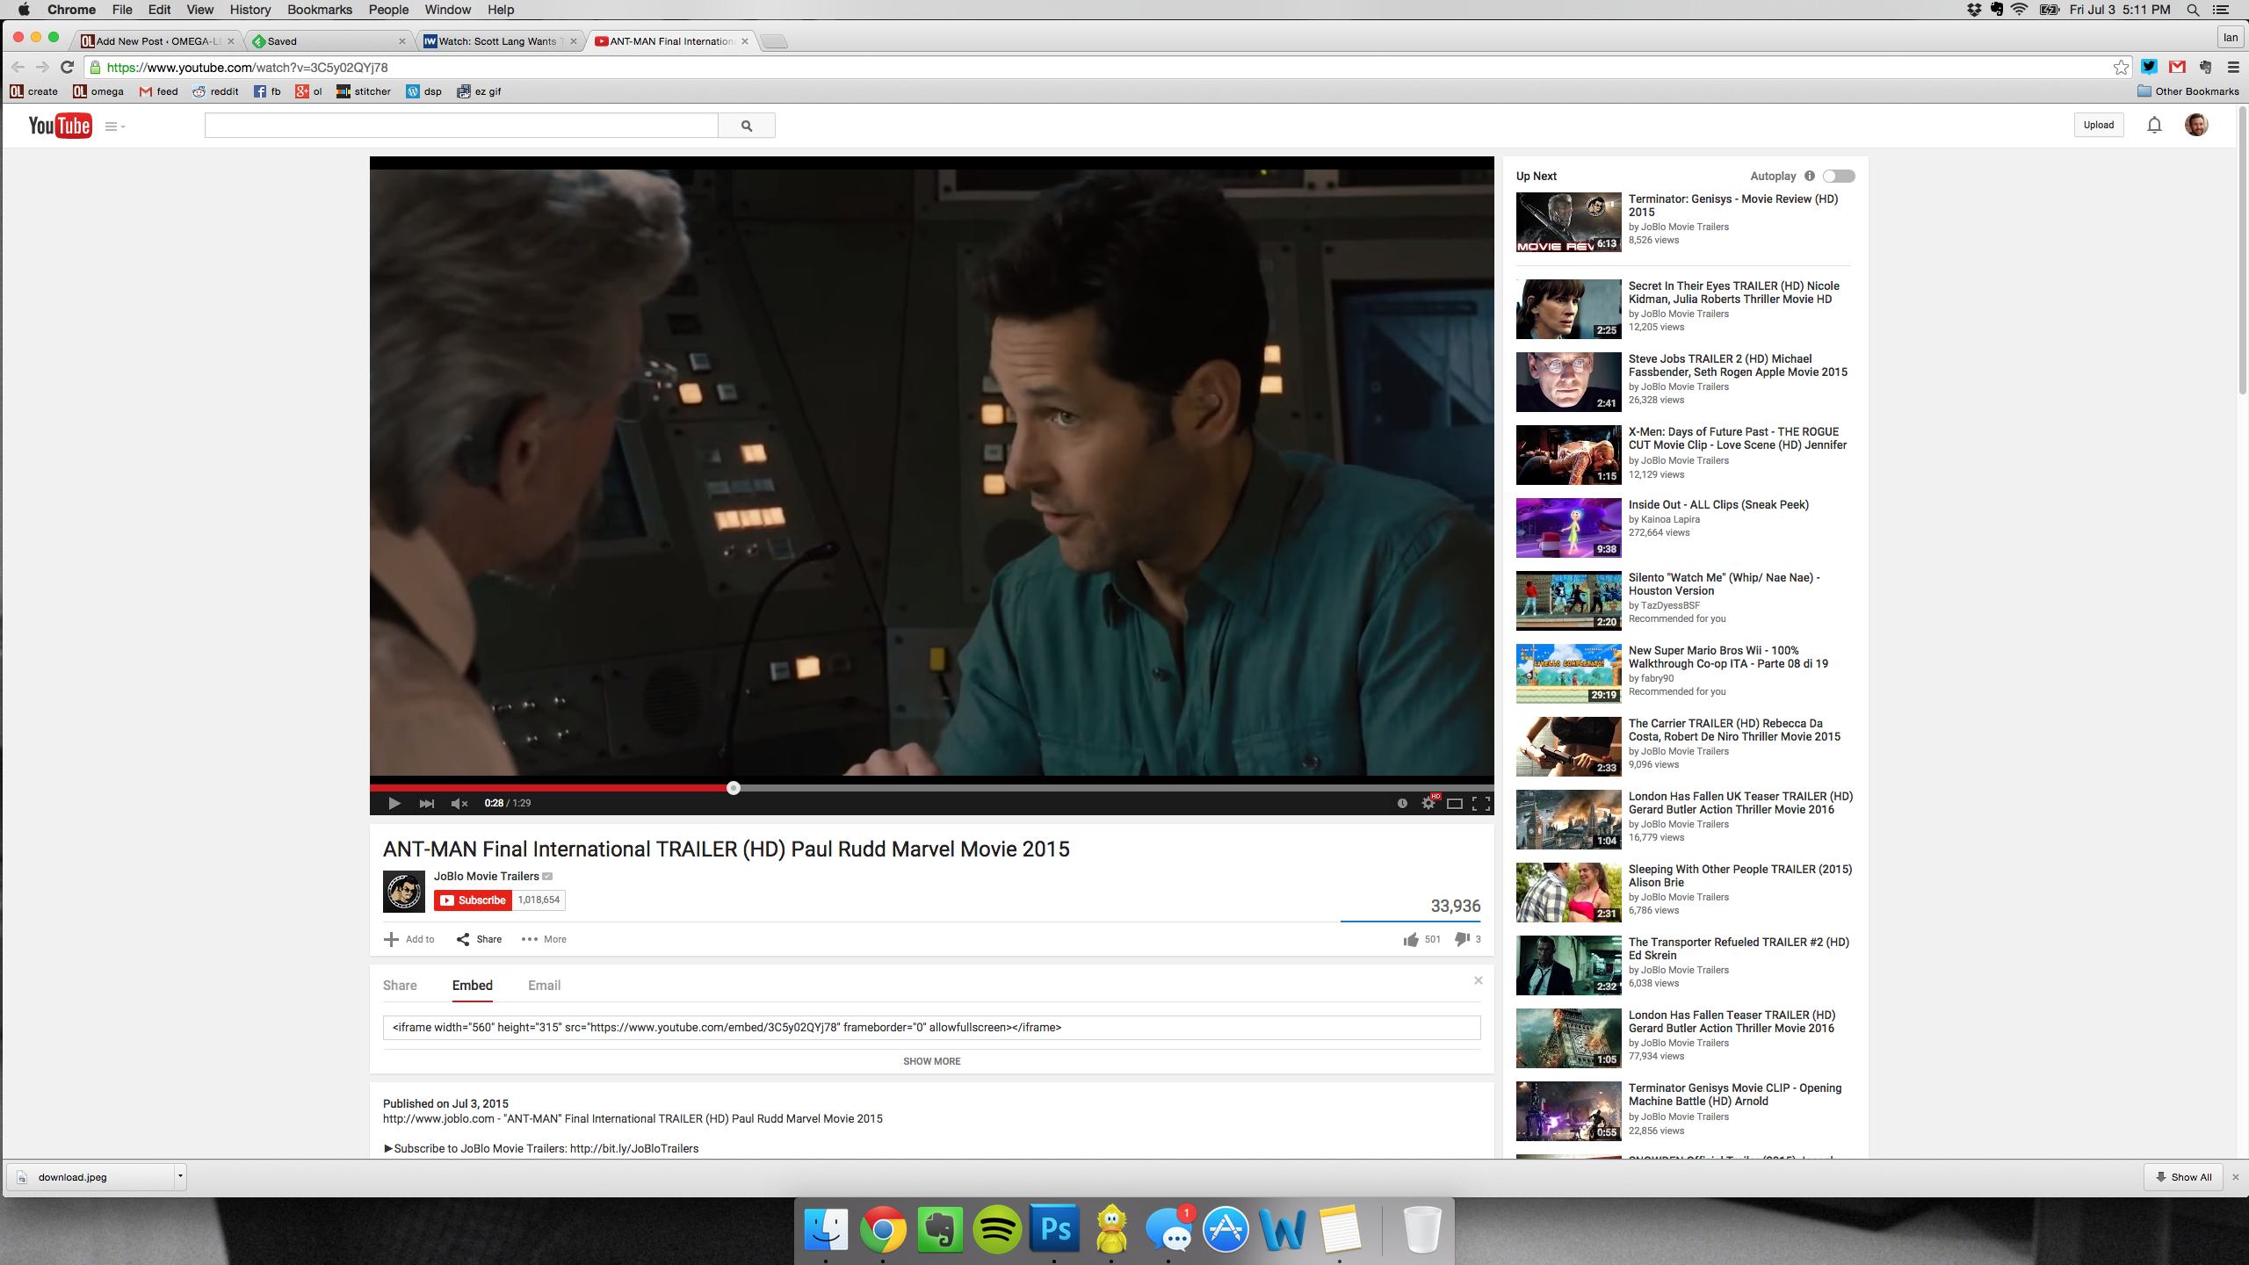The image size is (2249, 1265).
Task: Switch to theater mode
Action: 1455,803
